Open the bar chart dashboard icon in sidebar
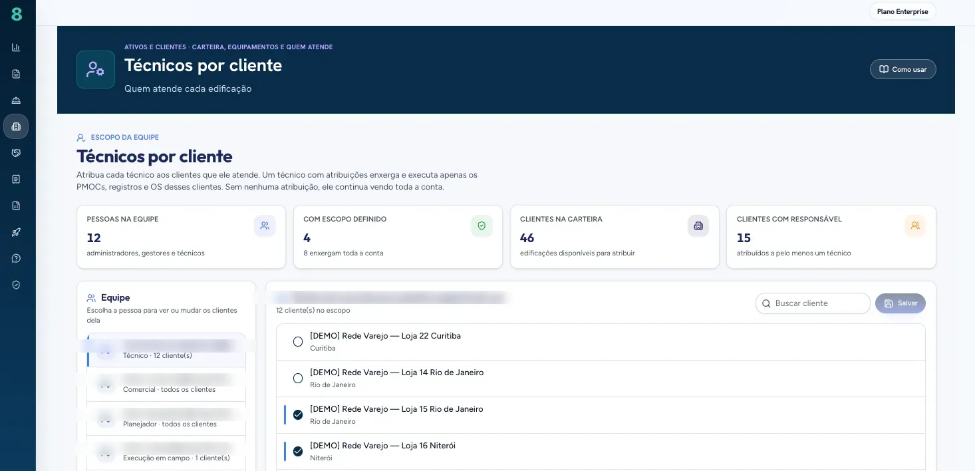This screenshot has width=975, height=471. point(16,47)
